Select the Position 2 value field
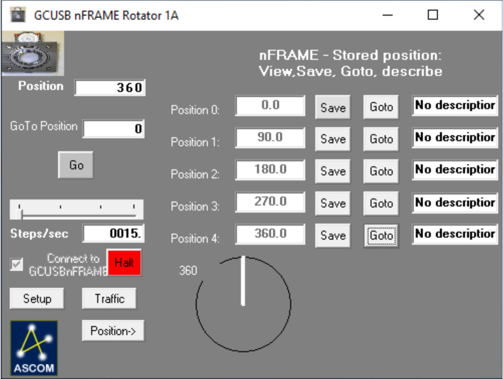The height and width of the screenshot is (379, 503). click(x=270, y=170)
